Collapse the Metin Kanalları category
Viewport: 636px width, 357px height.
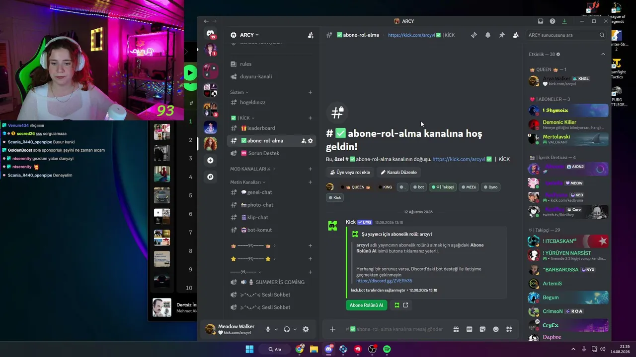[248, 182]
